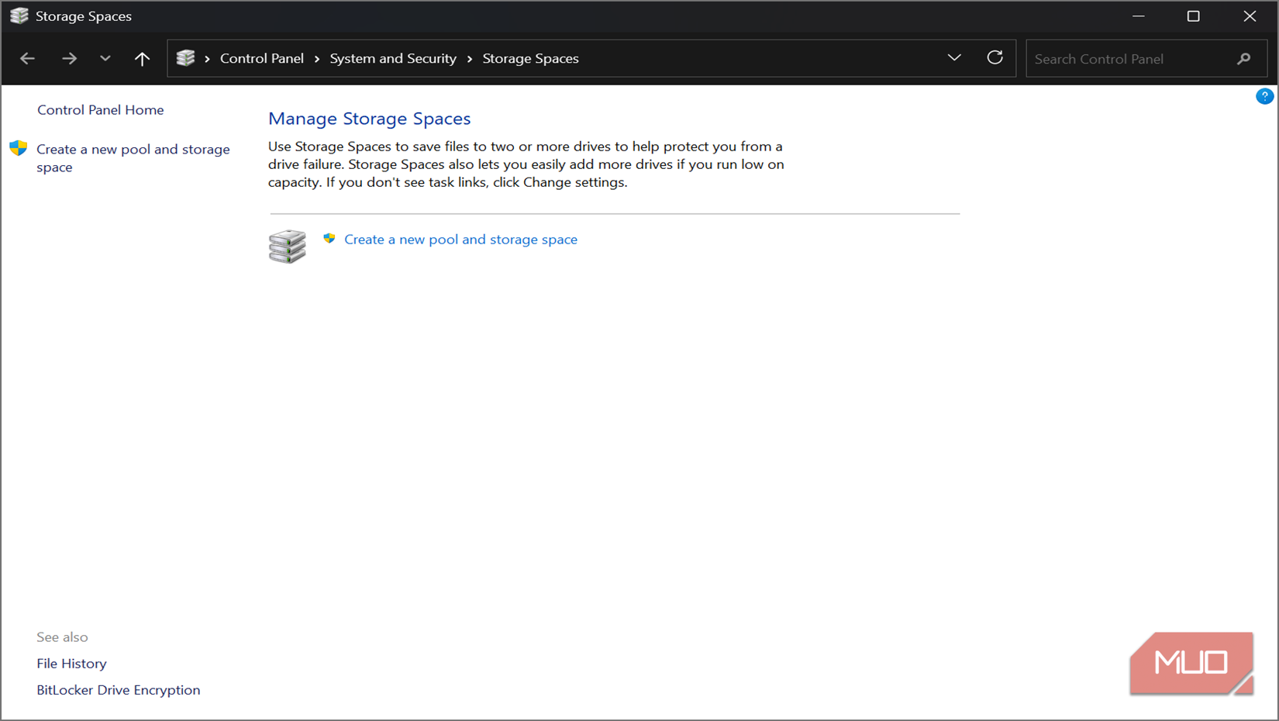
Task: Open Control Panel Home link
Action: [101, 110]
